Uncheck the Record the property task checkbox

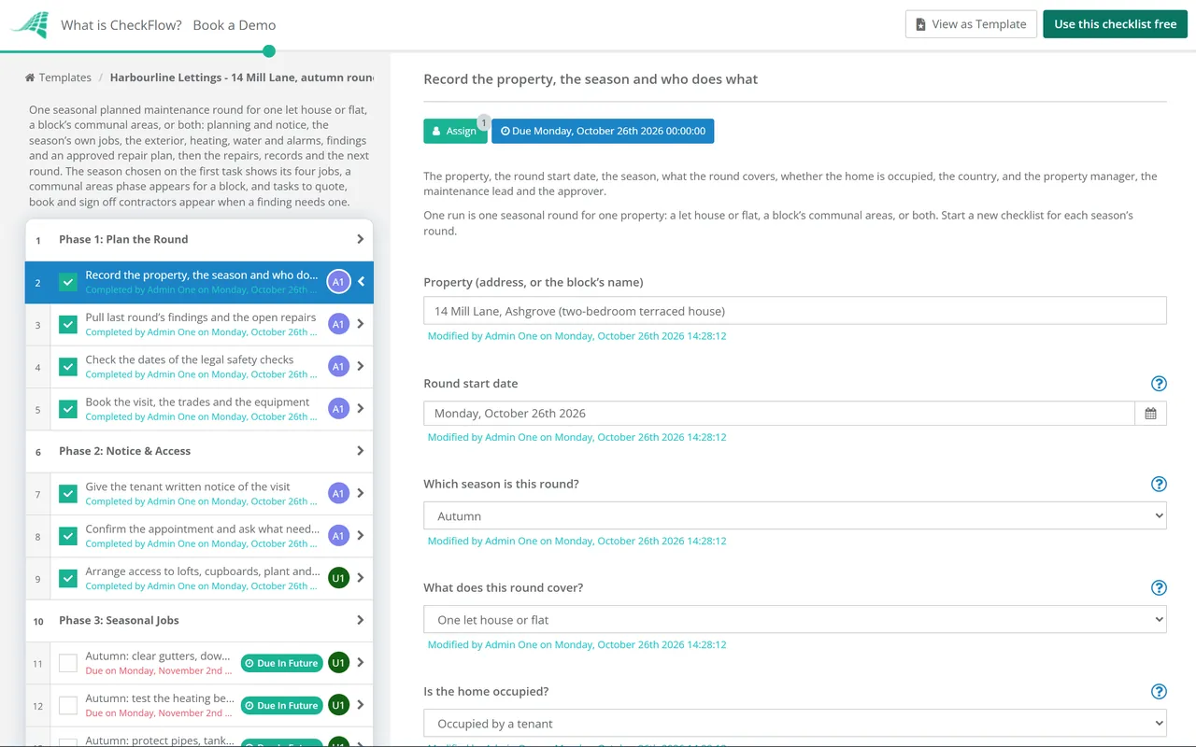[68, 282]
